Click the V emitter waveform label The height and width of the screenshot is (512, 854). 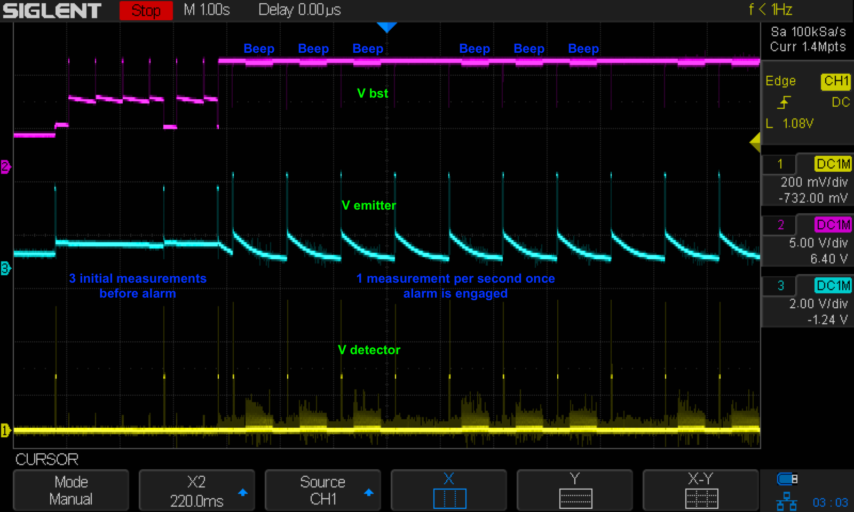click(369, 205)
